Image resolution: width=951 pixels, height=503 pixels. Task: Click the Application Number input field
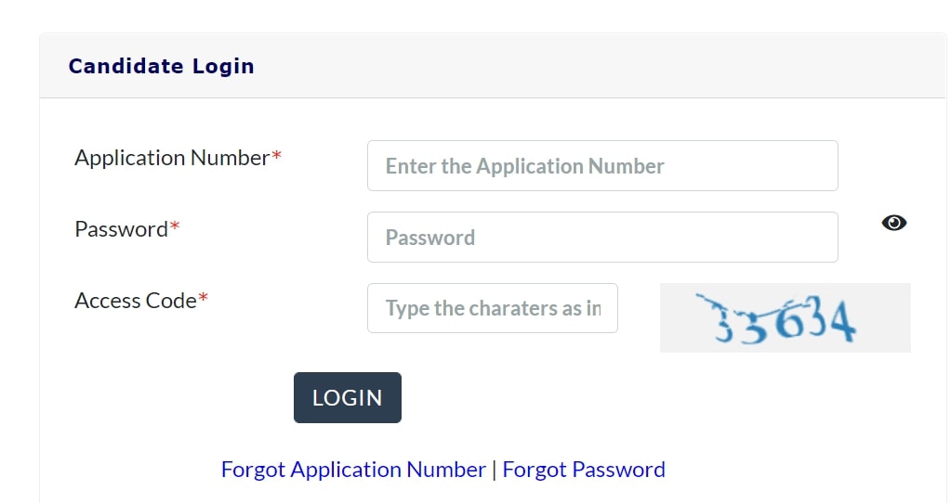point(602,166)
